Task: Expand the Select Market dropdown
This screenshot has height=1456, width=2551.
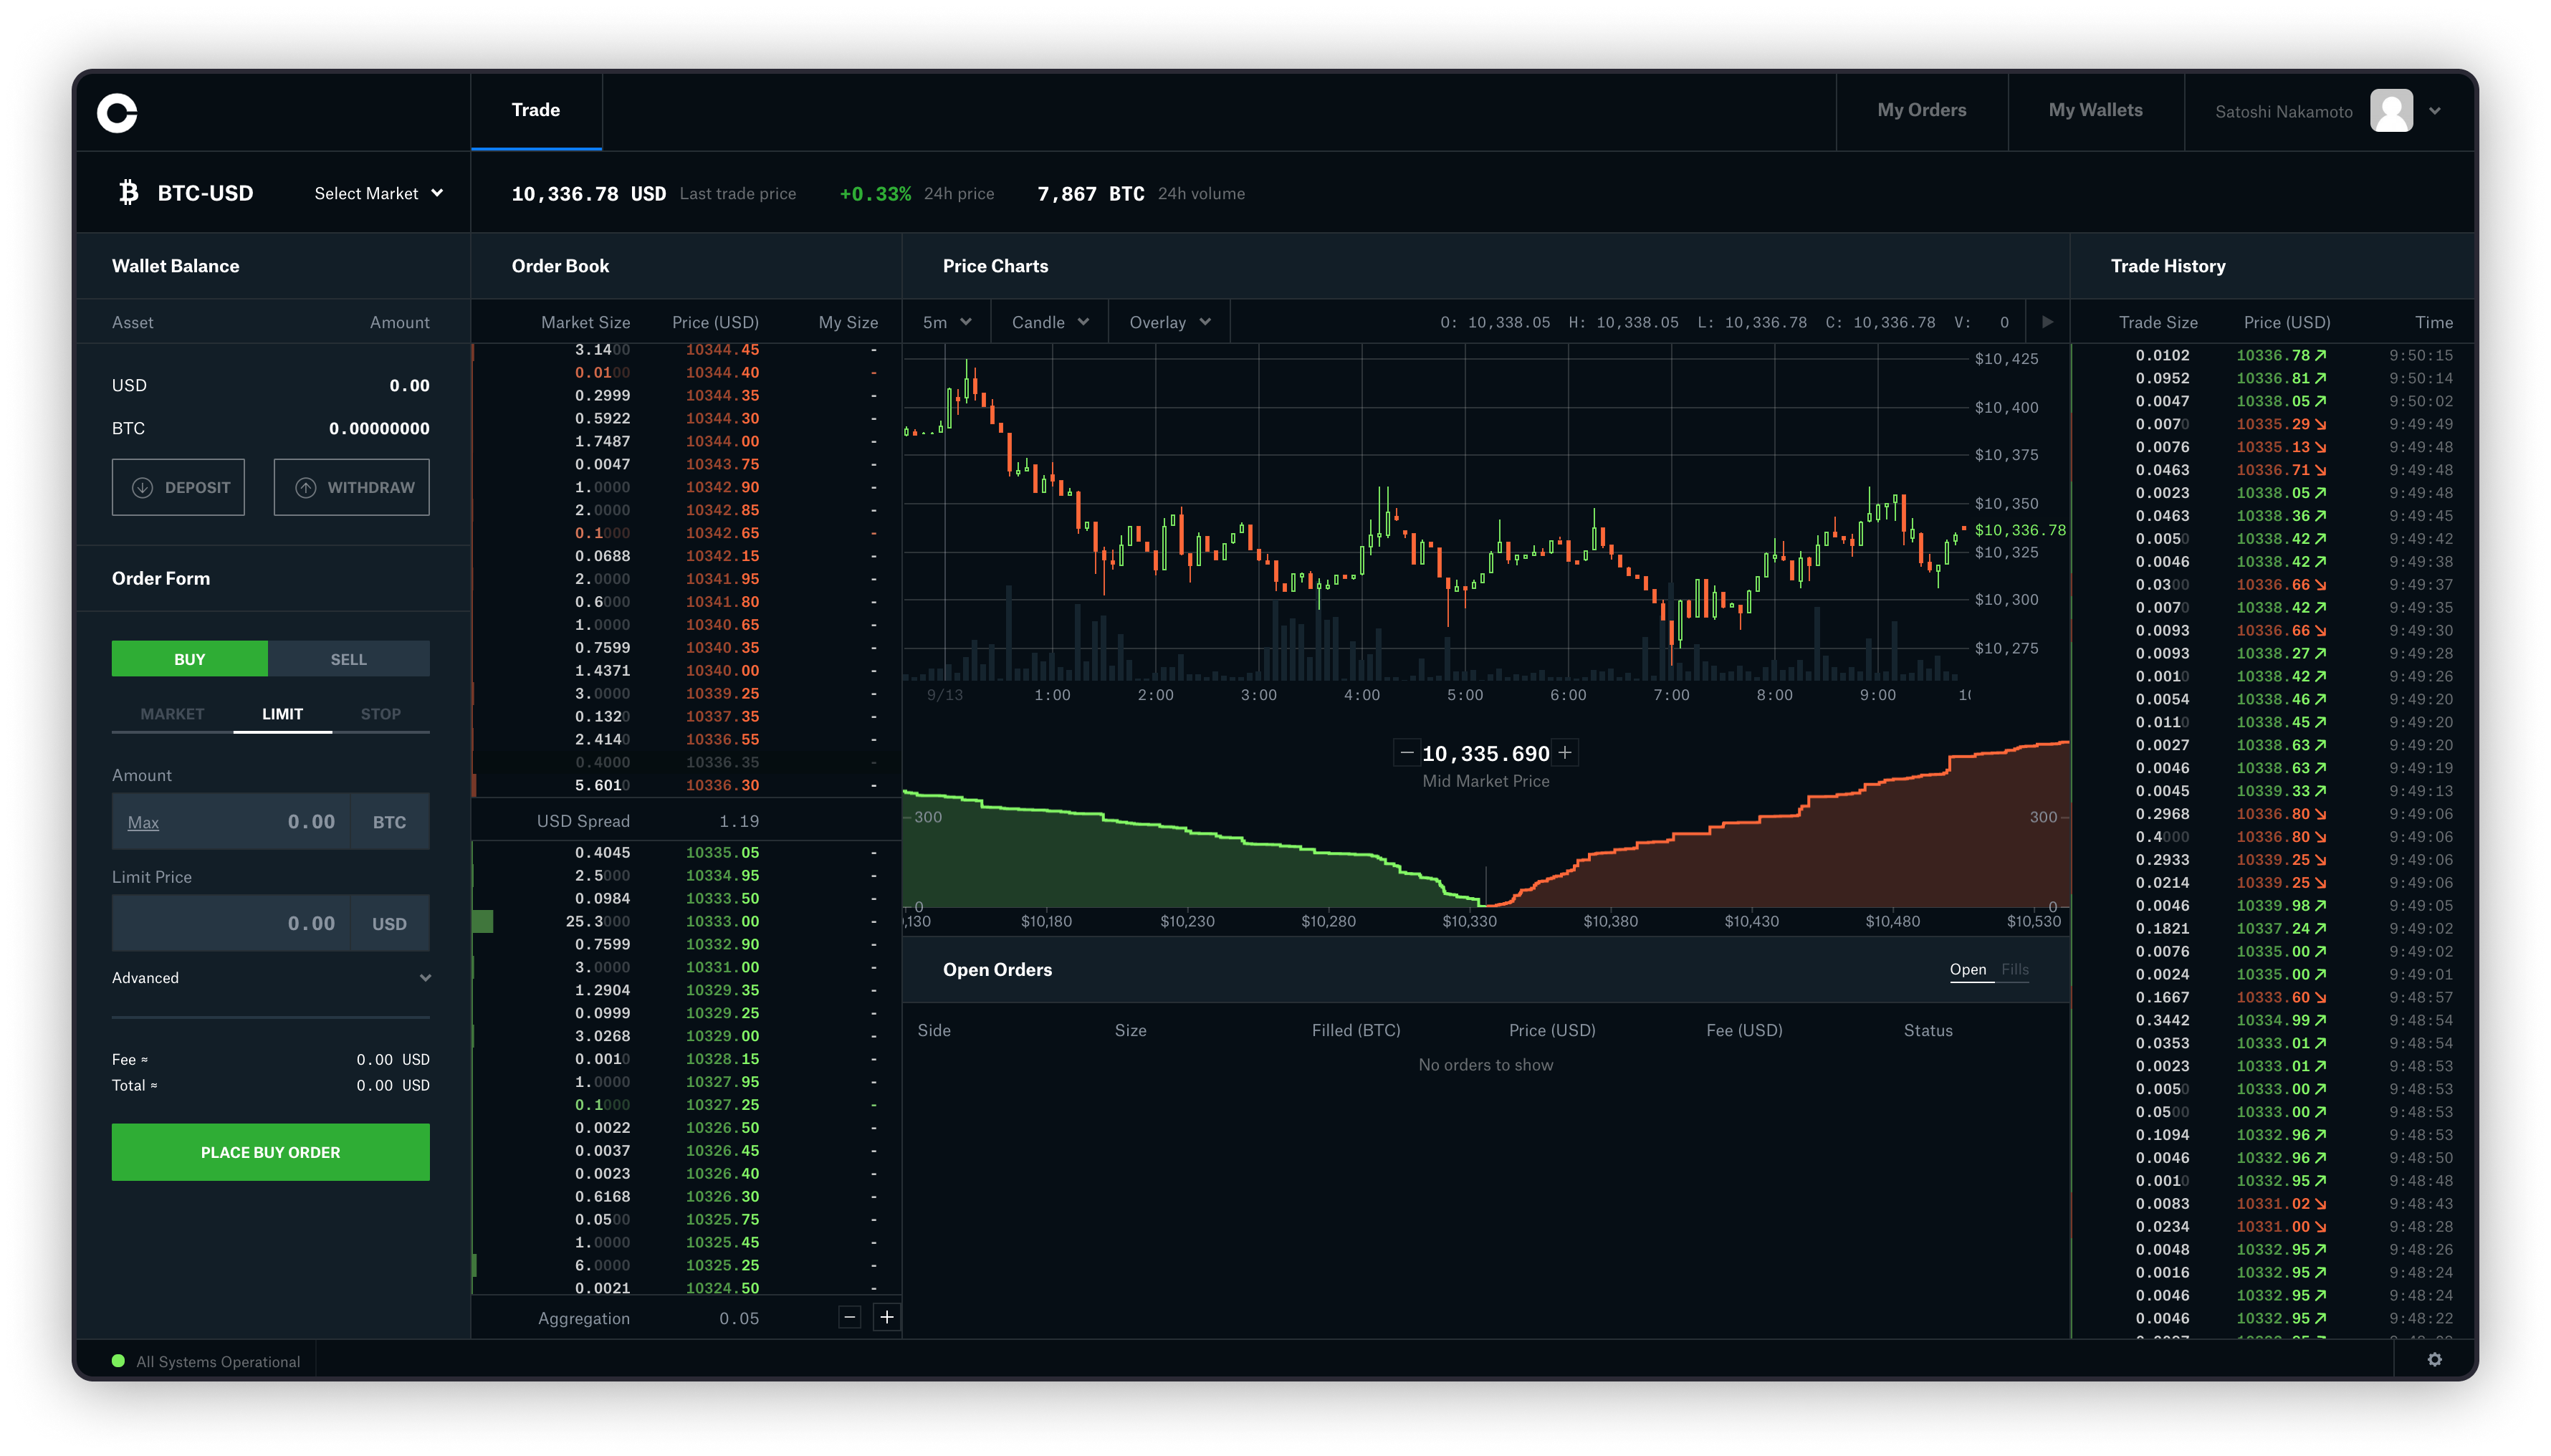Action: (x=377, y=193)
